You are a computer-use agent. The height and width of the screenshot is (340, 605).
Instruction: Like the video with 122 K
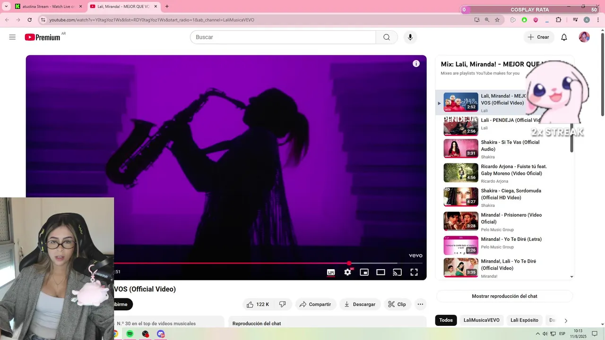point(258,305)
